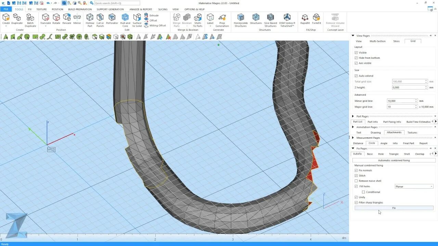Viewport: 438px width, 246px height.
Task: Open the Label tool
Action: coord(210,18)
